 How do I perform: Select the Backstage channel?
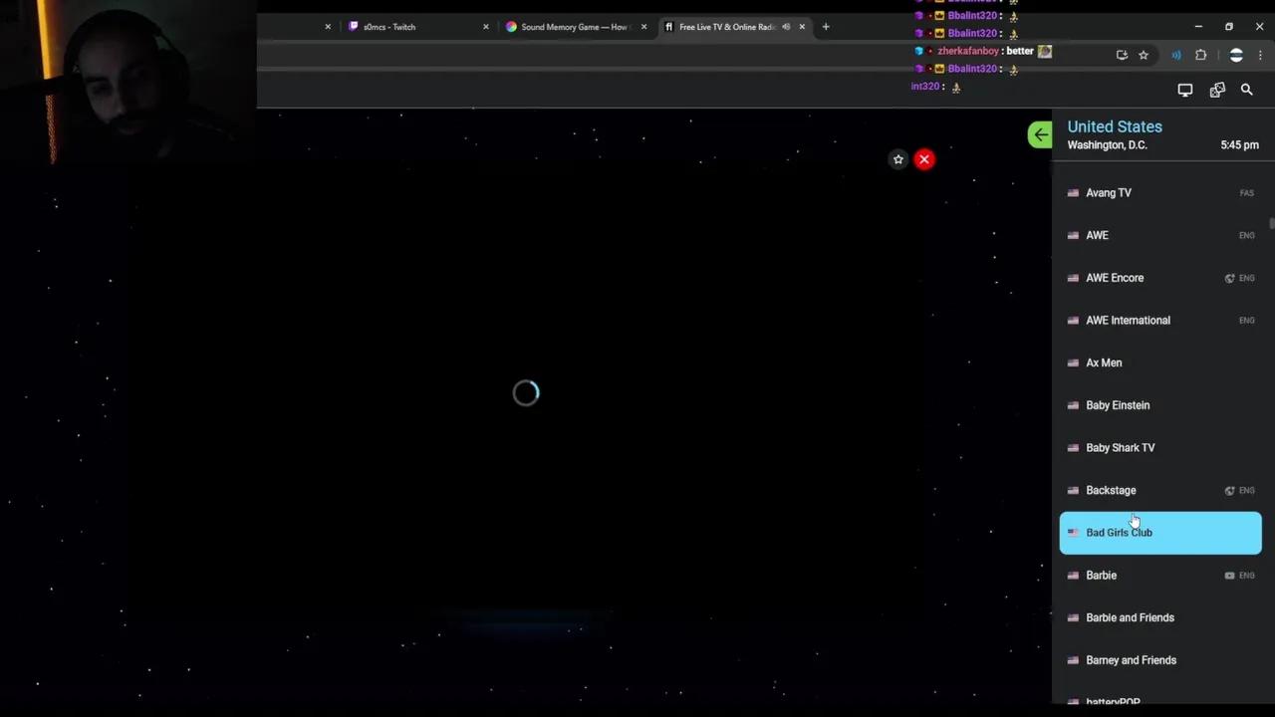click(x=1160, y=490)
